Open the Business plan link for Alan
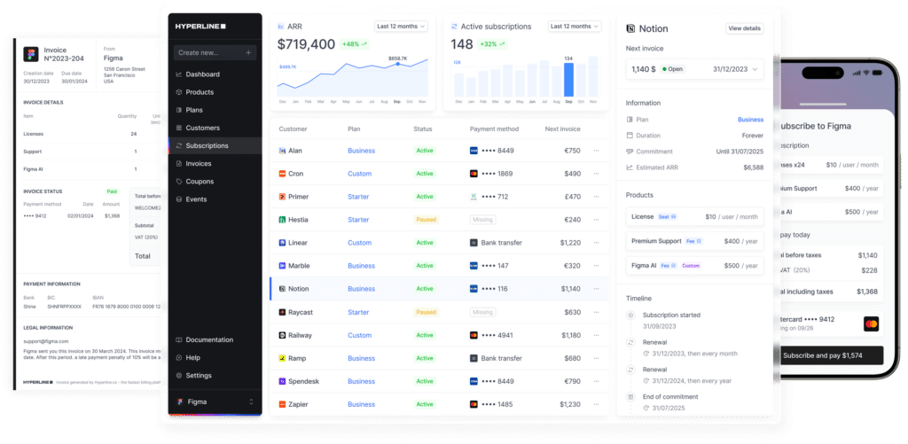Image resolution: width=908 pixels, height=444 pixels. 362,151
